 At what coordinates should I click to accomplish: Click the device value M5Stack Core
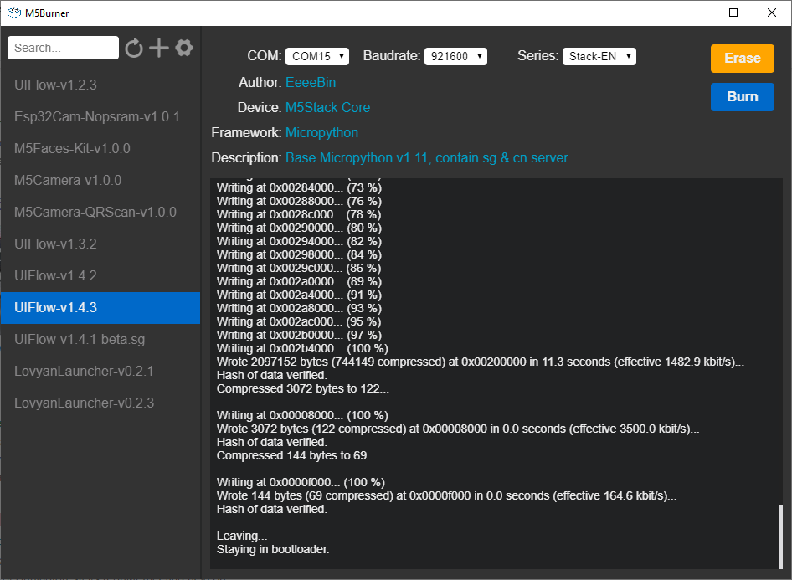click(328, 107)
